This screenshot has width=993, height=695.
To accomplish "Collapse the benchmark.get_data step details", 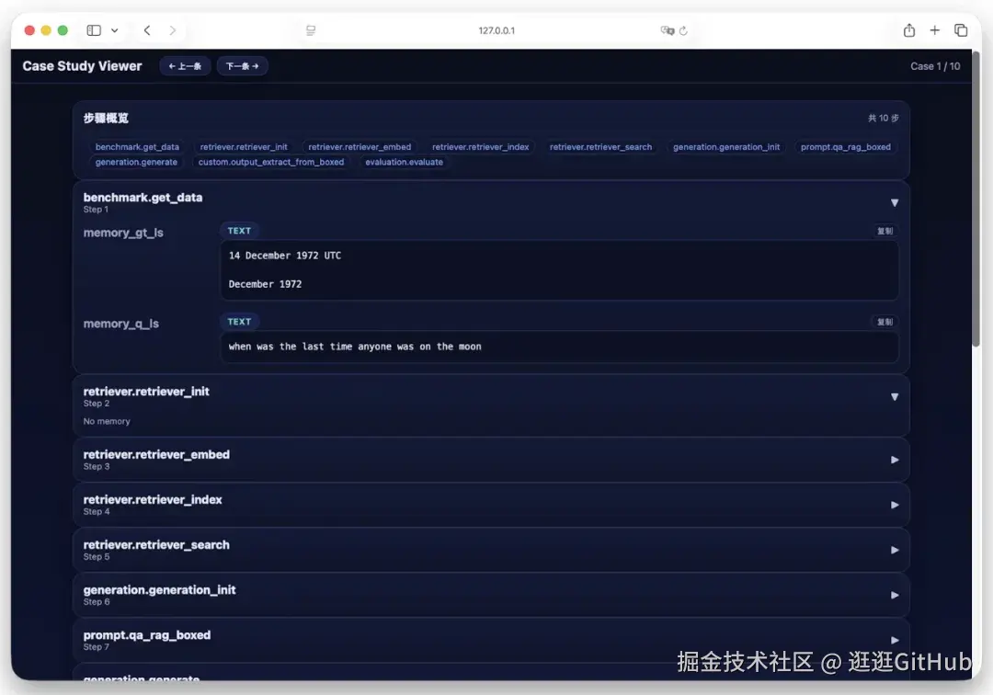I will pos(894,201).
